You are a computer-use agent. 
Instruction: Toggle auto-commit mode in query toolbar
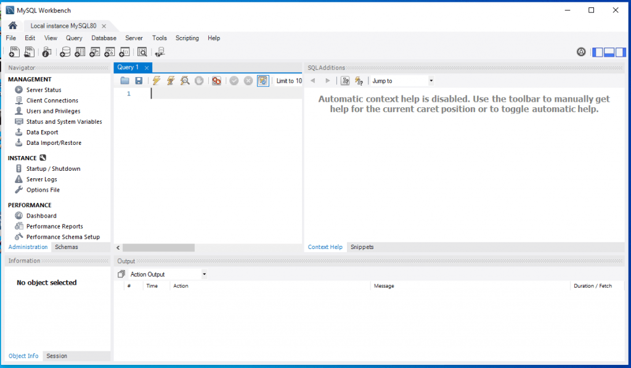pos(263,80)
